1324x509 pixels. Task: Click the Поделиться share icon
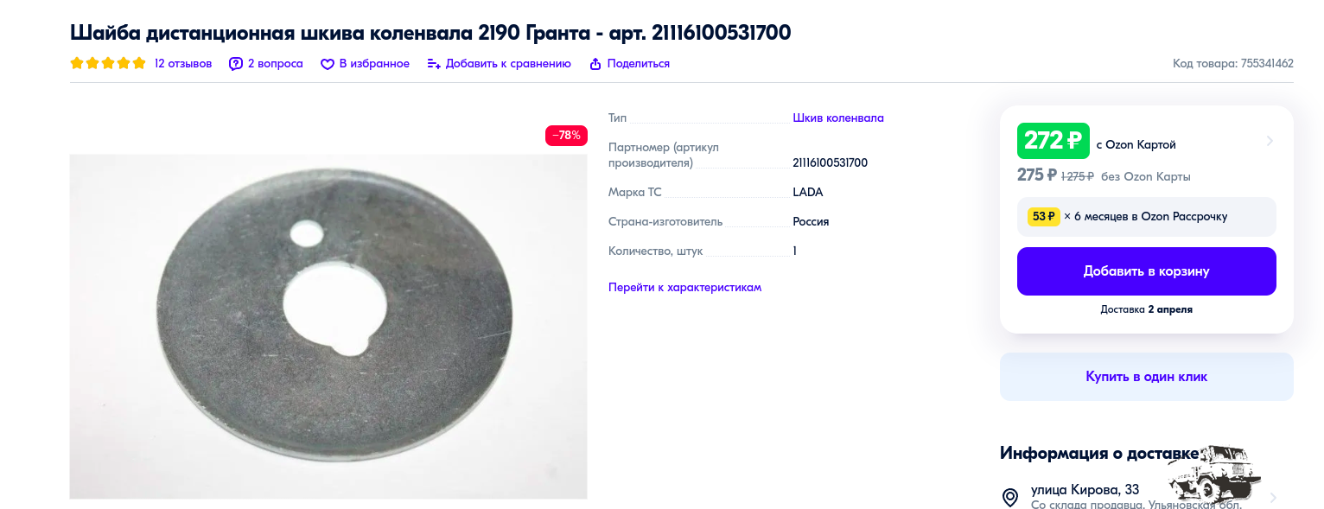click(595, 64)
